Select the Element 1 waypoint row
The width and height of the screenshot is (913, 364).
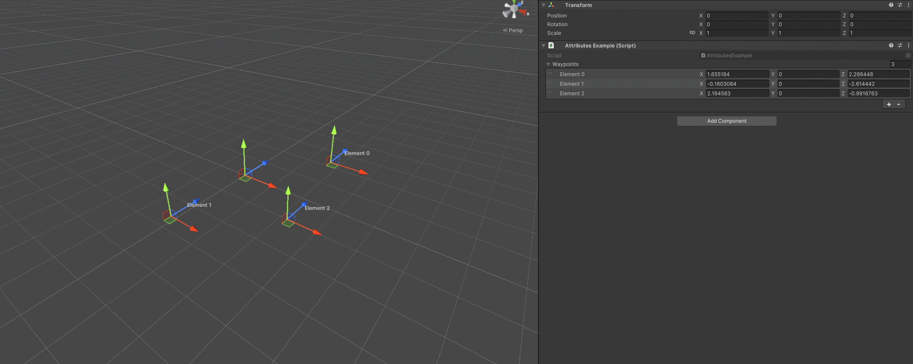pos(728,84)
